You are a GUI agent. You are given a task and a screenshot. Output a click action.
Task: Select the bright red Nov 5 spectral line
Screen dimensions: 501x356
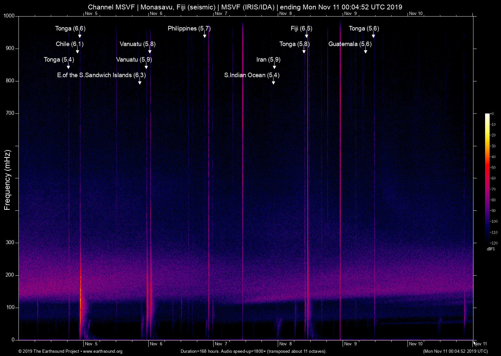pos(81,292)
